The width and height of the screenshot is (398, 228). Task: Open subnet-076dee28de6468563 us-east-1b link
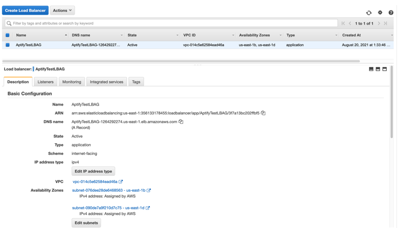108,190
